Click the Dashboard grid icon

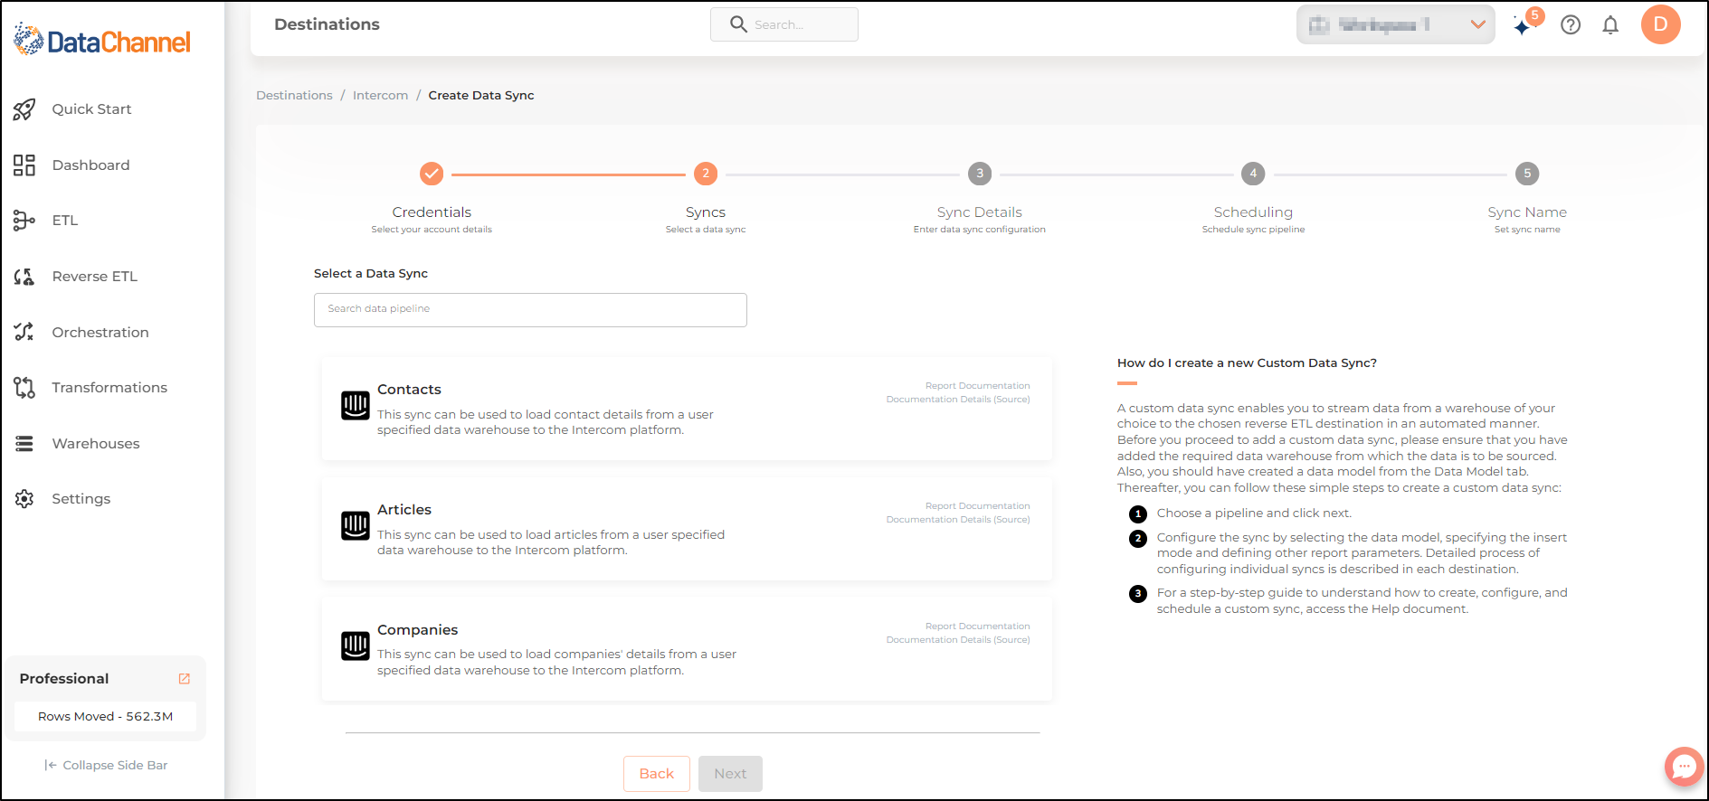(x=24, y=165)
